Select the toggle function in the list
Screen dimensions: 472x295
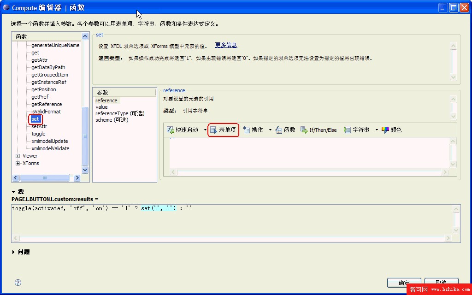(38, 133)
